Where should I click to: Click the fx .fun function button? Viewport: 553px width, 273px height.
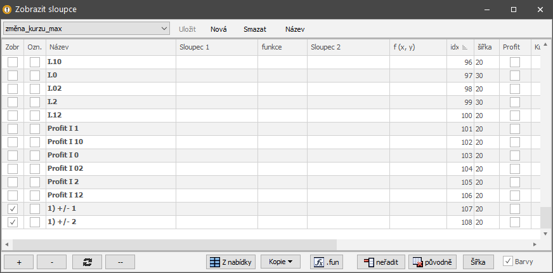[326, 262]
